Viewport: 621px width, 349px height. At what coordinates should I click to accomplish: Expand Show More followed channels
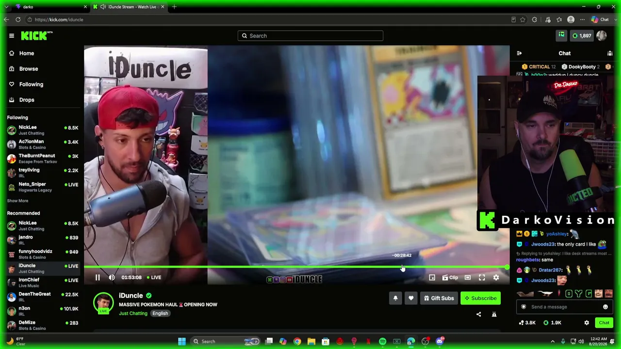[17, 201]
